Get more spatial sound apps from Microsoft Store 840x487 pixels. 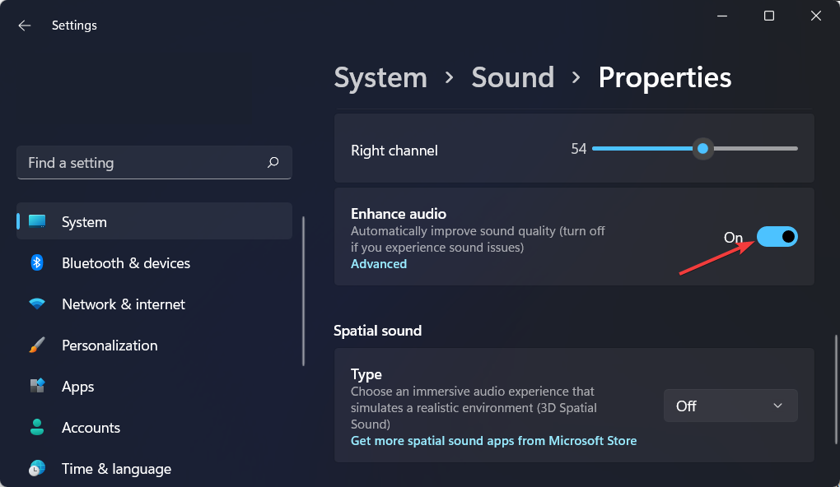pyautogui.click(x=492, y=440)
